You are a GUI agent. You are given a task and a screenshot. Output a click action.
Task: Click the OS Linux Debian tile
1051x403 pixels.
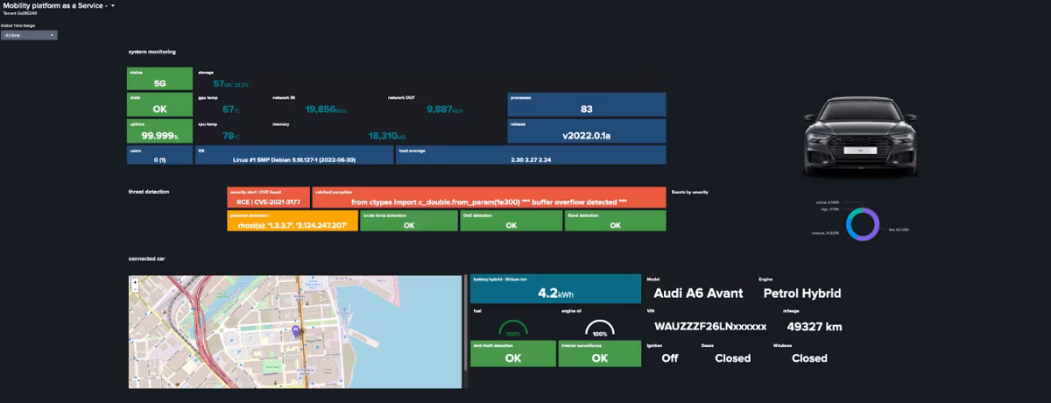click(x=294, y=155)
